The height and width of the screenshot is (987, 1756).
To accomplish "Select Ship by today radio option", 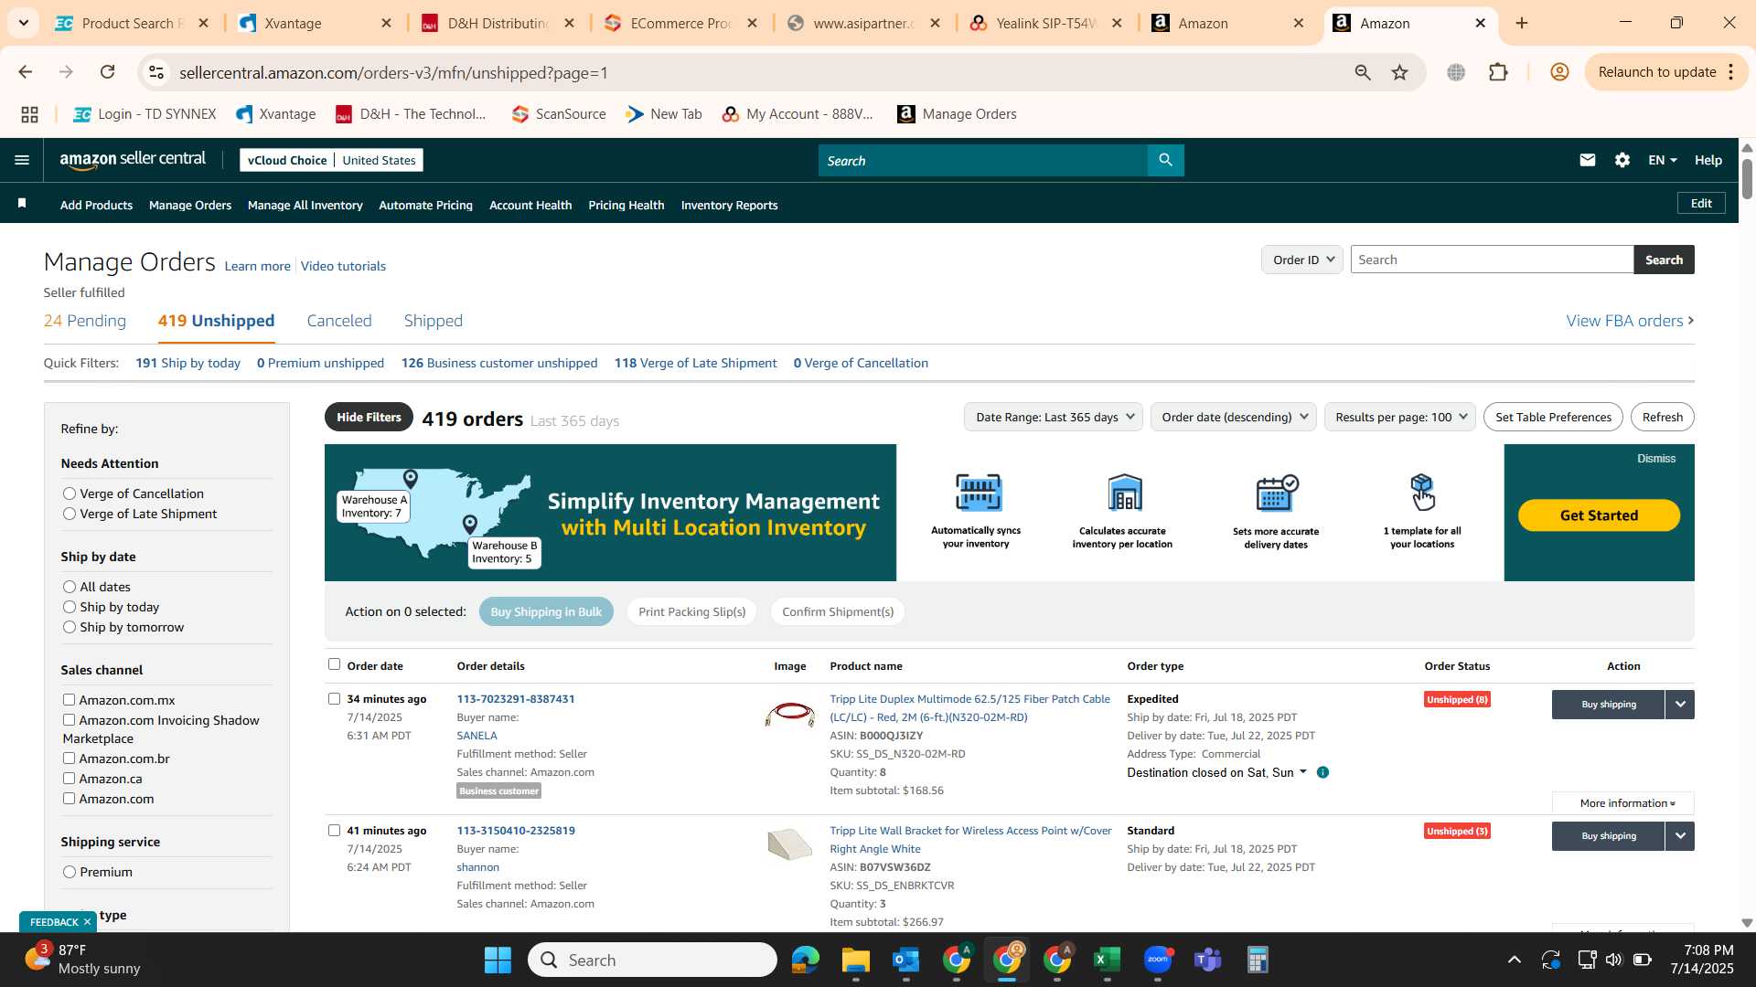I will [x=69, y=607].
